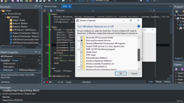
Task: Uncheck Windows PowerShell 2.0 checkbox
Action: coord(81,67)
